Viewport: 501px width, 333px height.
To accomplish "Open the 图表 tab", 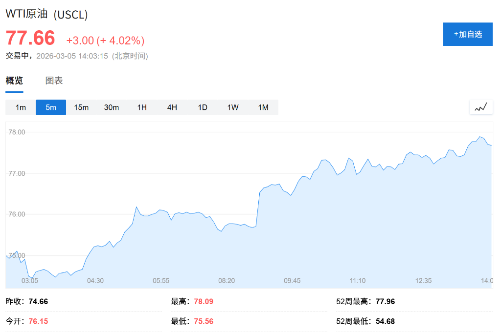I will point(54,81).
